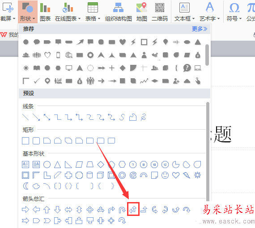Select the oval basic shape
The height and width of the screenshot is (228, 255).
(47, 165)
